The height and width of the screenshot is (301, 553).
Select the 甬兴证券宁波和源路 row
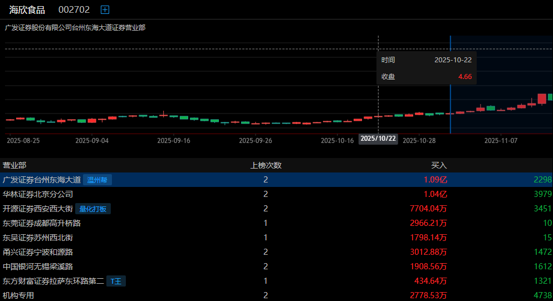point(276,252)
